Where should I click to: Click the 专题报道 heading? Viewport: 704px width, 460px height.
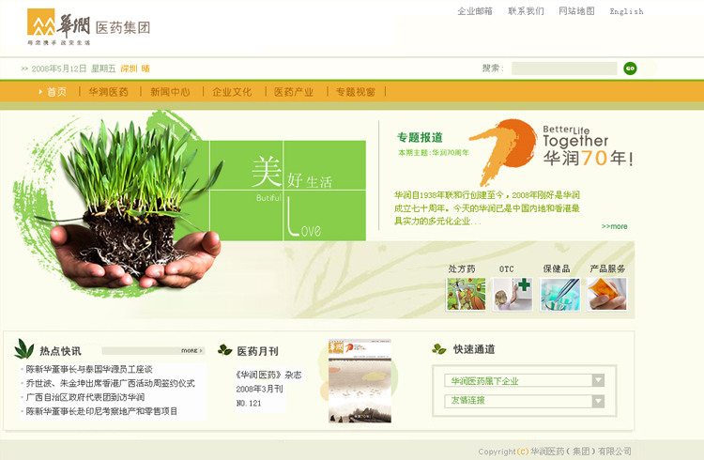coord(420,137)
